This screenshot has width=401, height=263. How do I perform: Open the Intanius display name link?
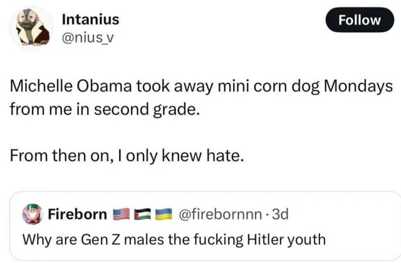pyautogui.click(x=90, y=20)
